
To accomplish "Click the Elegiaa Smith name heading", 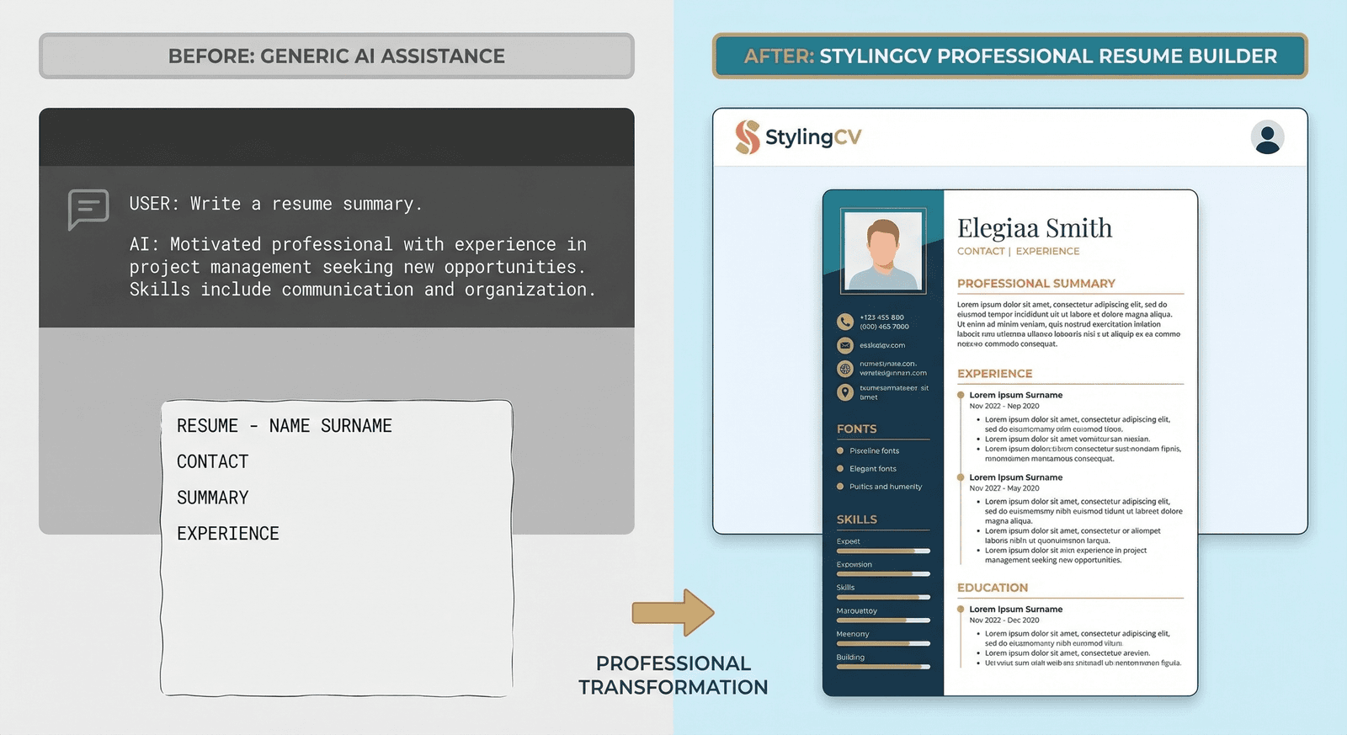I will [x=1035, y=228].
